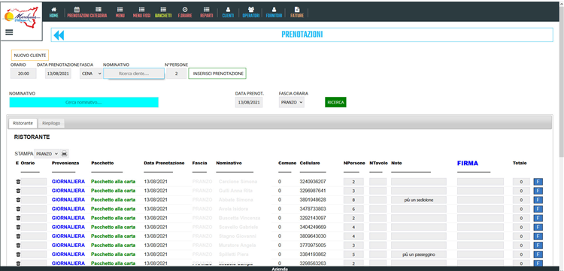This screenshot has height=271, width=564.
Task: Click phone number 3404249669
Action: pyautogui.click(x=313, y=227)
